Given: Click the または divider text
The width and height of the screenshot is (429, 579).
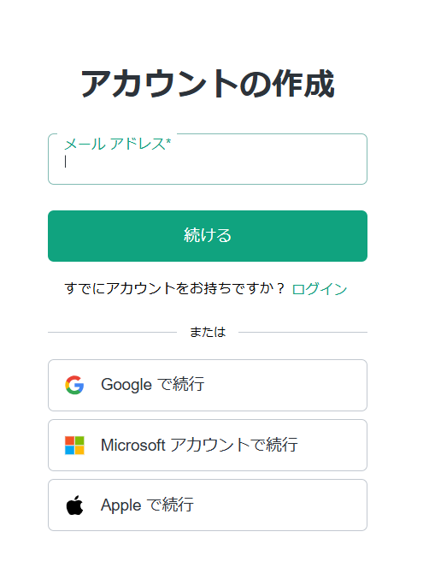Looking at the screenshot, I should point(208,332).
